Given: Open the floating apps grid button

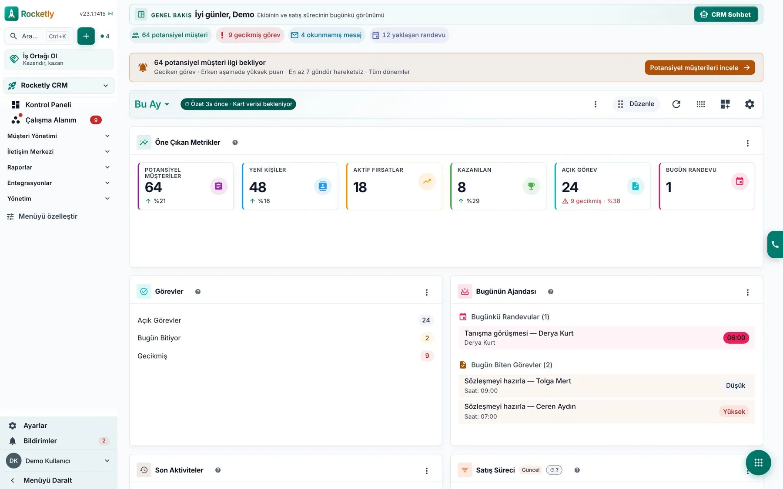Looking at the screenshot, I should (x=758, y=462).
